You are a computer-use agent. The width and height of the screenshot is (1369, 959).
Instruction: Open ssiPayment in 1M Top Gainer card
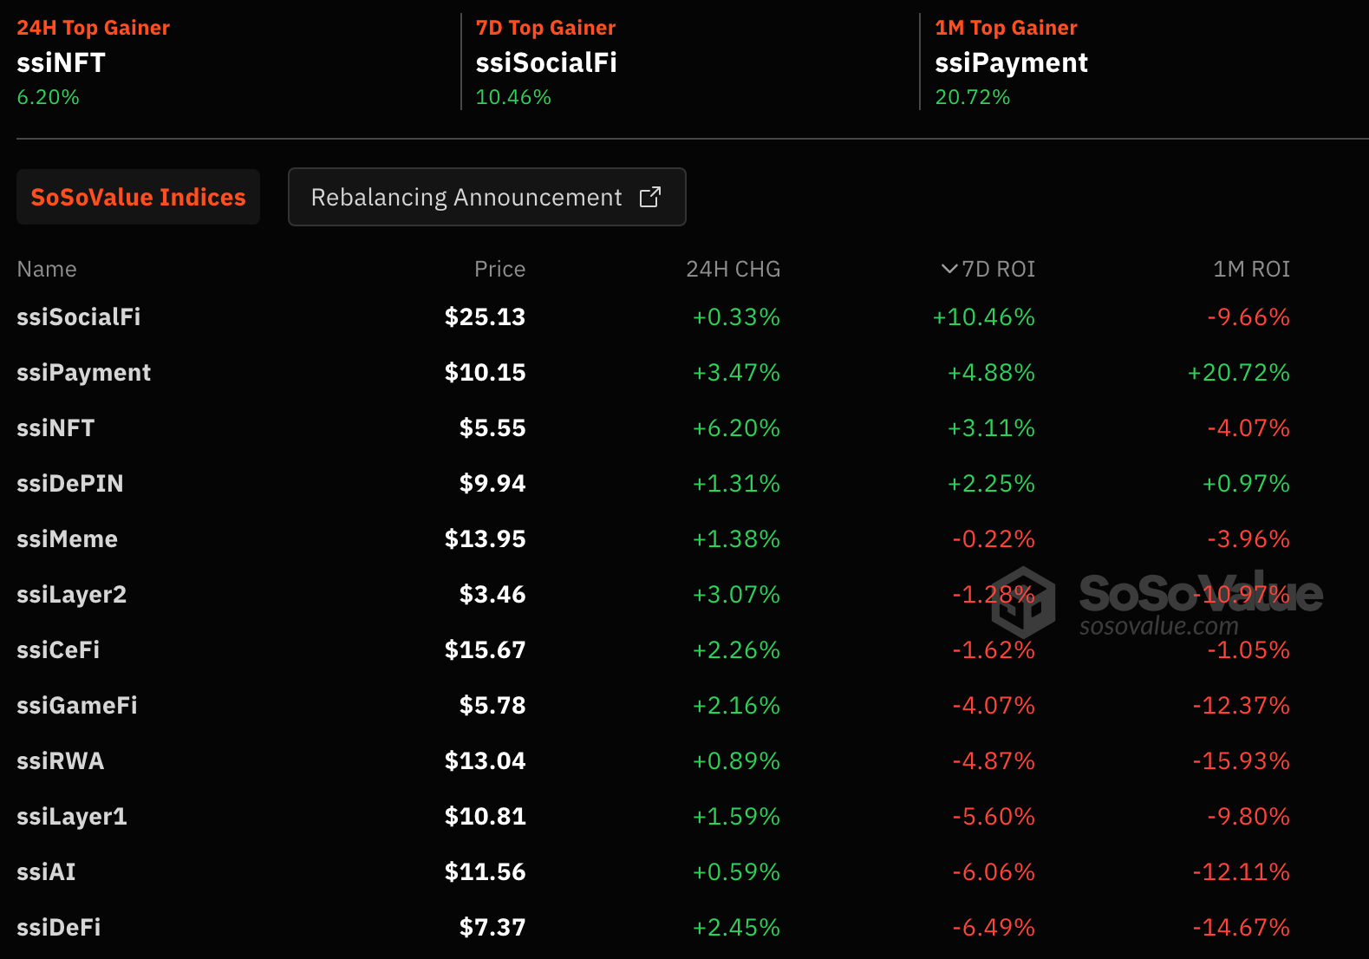(1011, 63)
